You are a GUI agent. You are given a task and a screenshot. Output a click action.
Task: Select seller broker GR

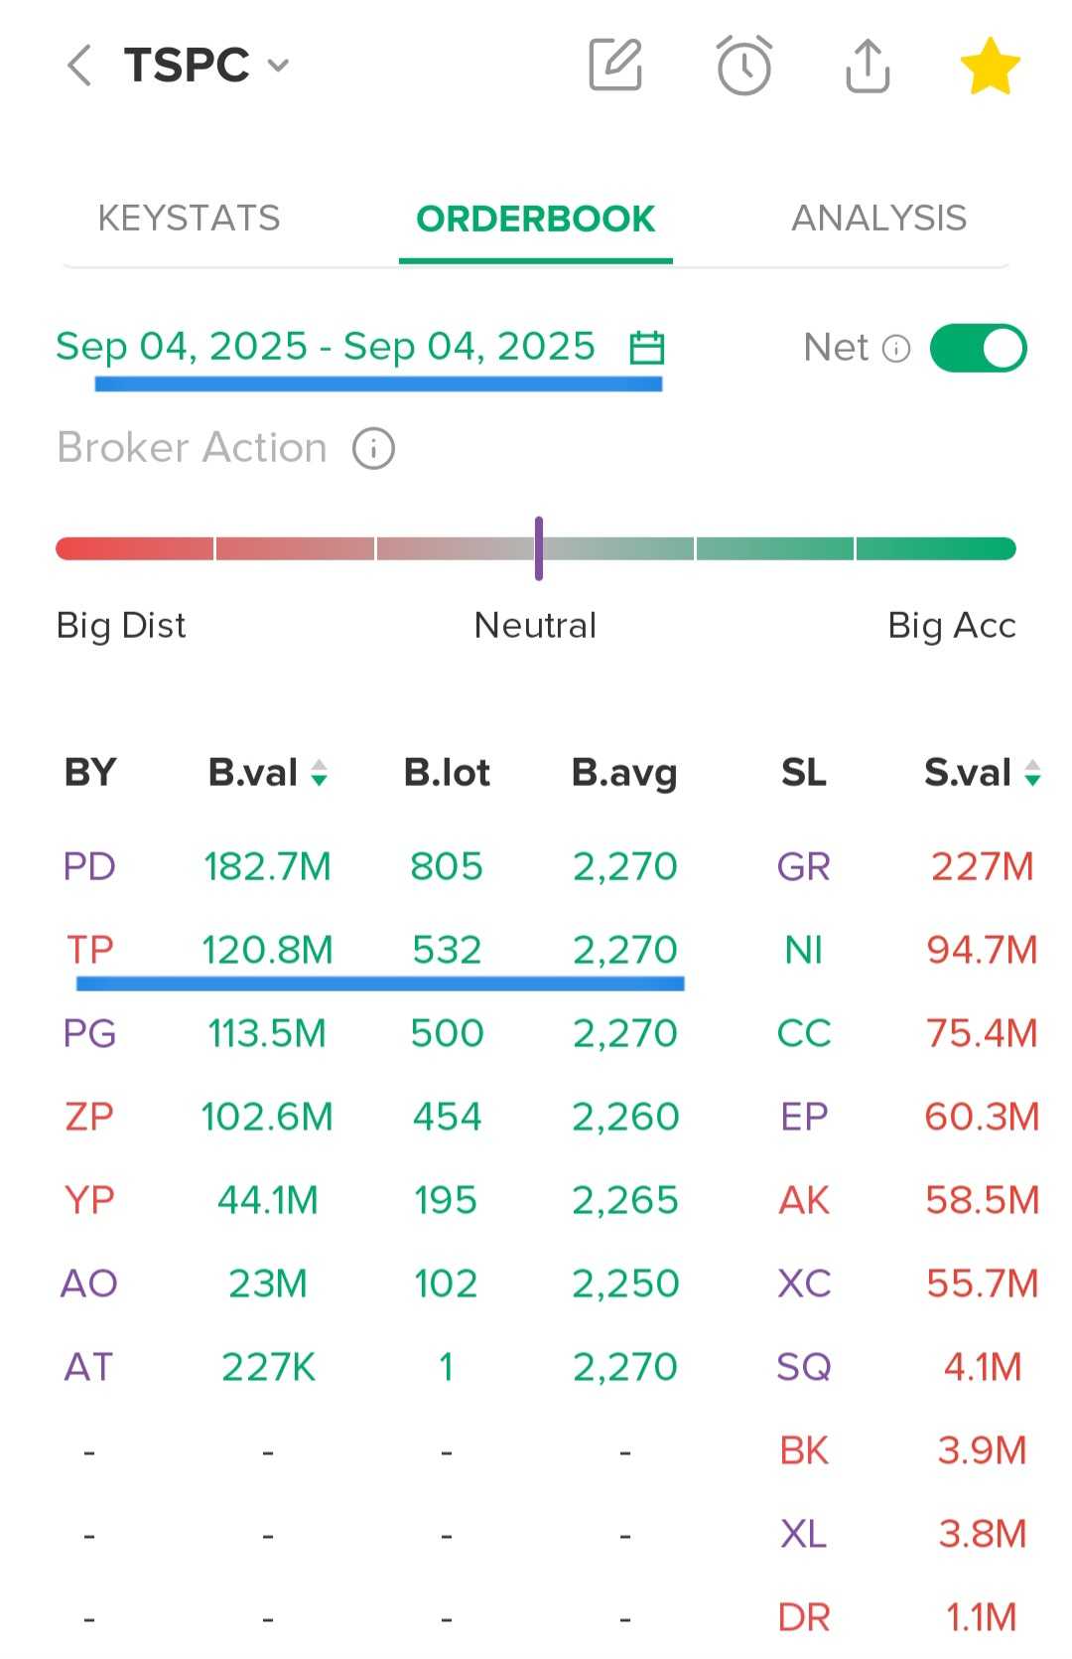(804, 866)
